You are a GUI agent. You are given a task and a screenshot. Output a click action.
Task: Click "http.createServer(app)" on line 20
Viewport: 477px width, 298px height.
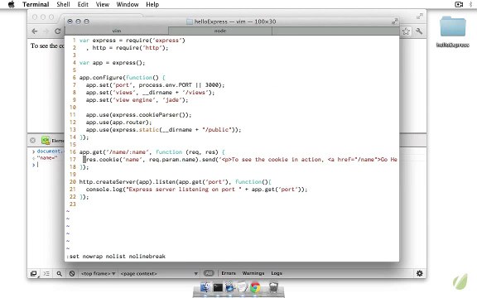[x=116, y=182]
